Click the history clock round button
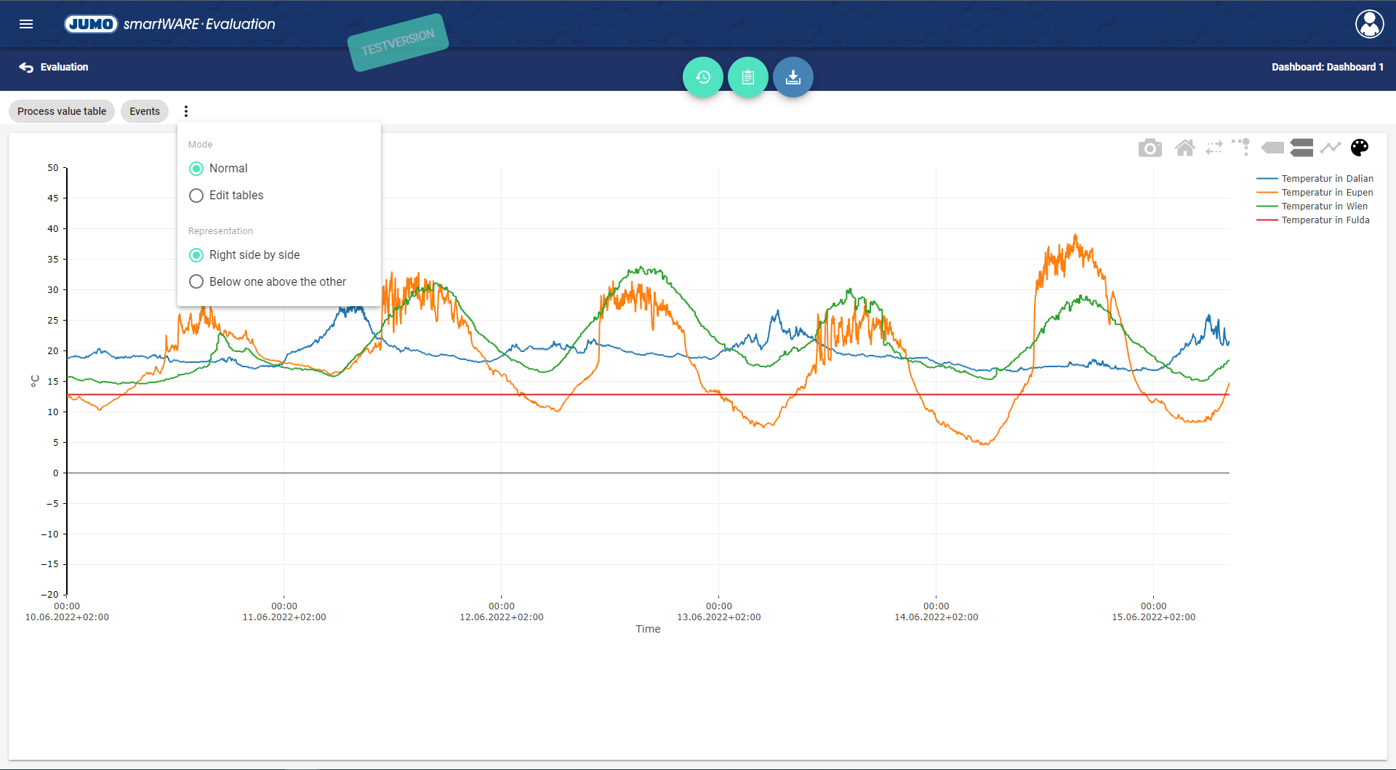 point(702,77)
